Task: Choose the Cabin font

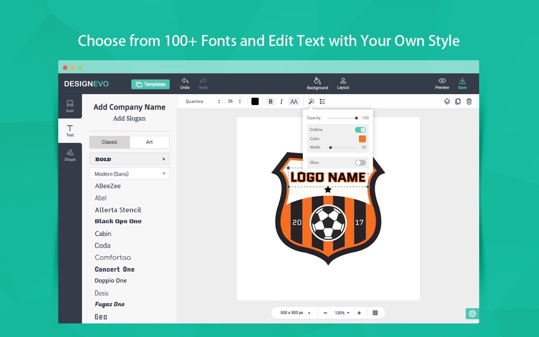Action: click(103, 234)
